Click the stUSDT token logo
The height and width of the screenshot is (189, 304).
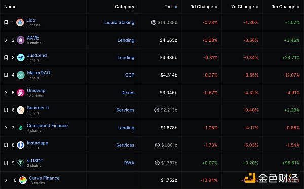click(21, 163)
